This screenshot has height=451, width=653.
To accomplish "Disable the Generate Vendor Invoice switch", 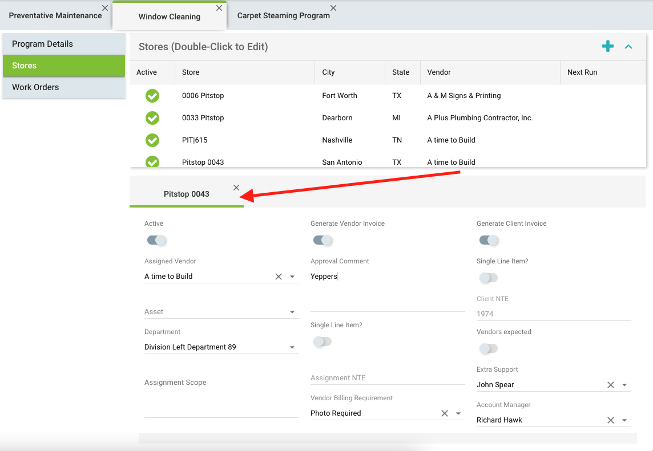I will 323,240.
